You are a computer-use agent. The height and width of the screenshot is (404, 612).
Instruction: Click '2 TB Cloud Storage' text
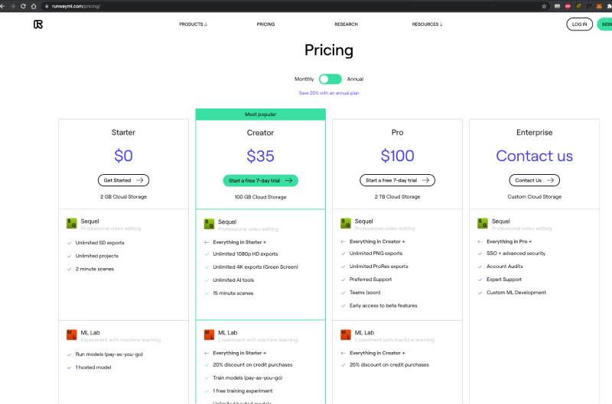coord(397,197)
